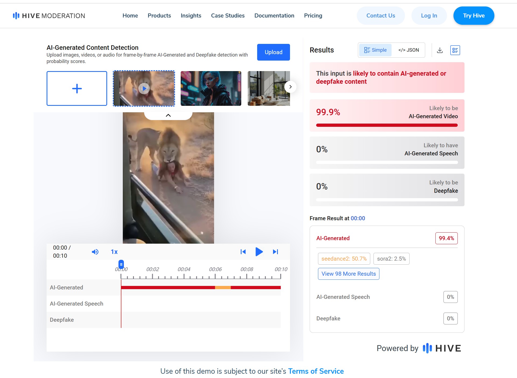The width and height of the screenshot is (517, 378).
Task: Click the Try Hive button
Action: 474,16
